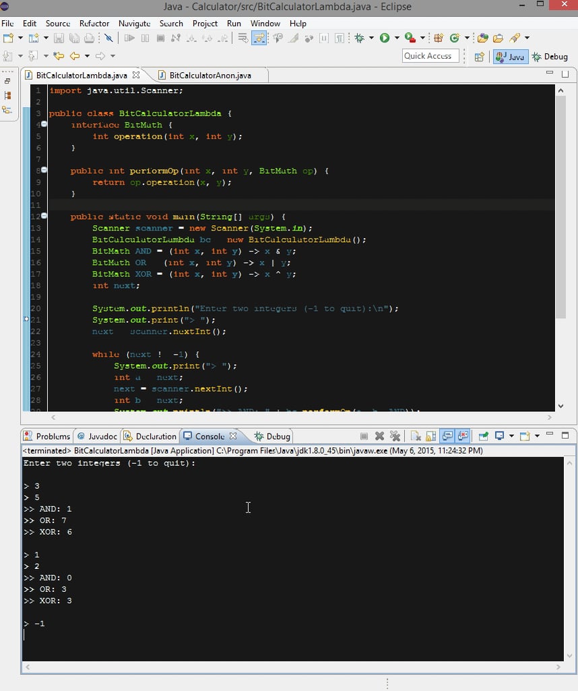Click Remove All Terminated Launches icon
This screenshot has height=691, width=578.
point(395,436)
